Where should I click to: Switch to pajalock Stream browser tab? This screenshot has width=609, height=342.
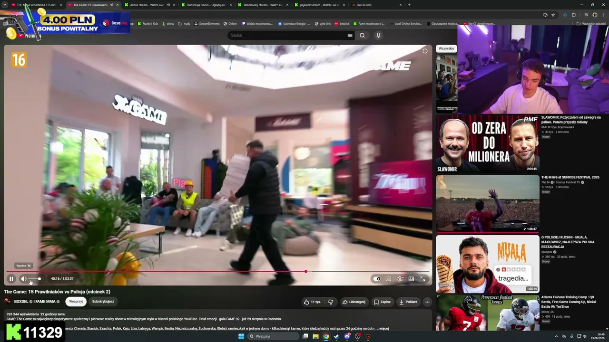[x=319, y=5]
